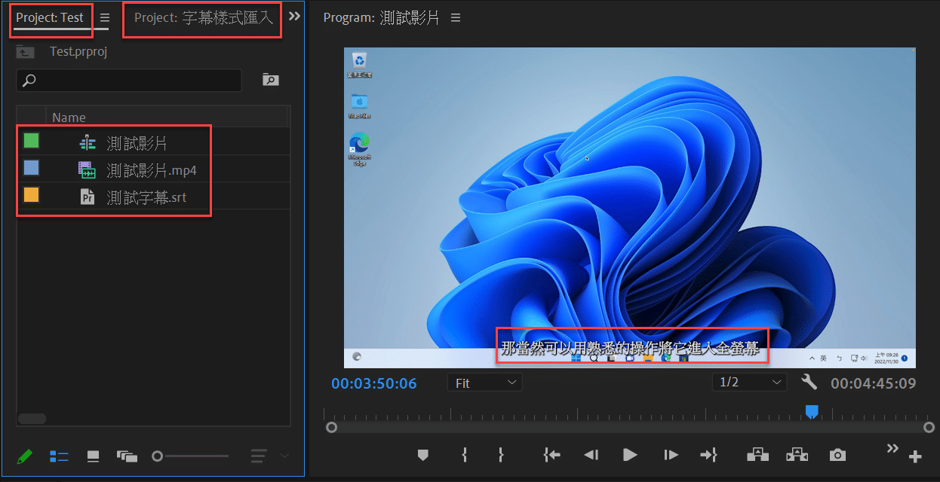The image size is (940, 482).
Task: Create new search bin icon
Action: pyautogui.click(x=270, y=80)
